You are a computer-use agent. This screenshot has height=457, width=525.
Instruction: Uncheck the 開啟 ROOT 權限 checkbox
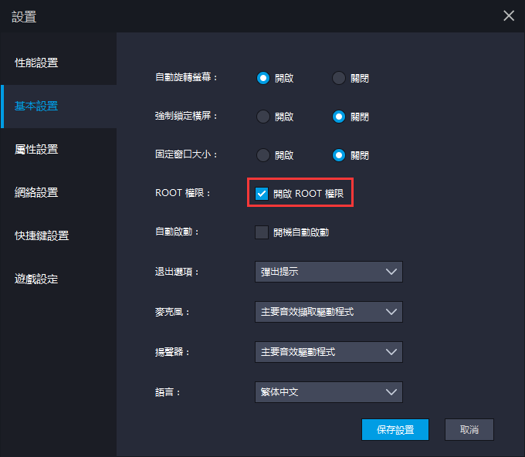262,194
